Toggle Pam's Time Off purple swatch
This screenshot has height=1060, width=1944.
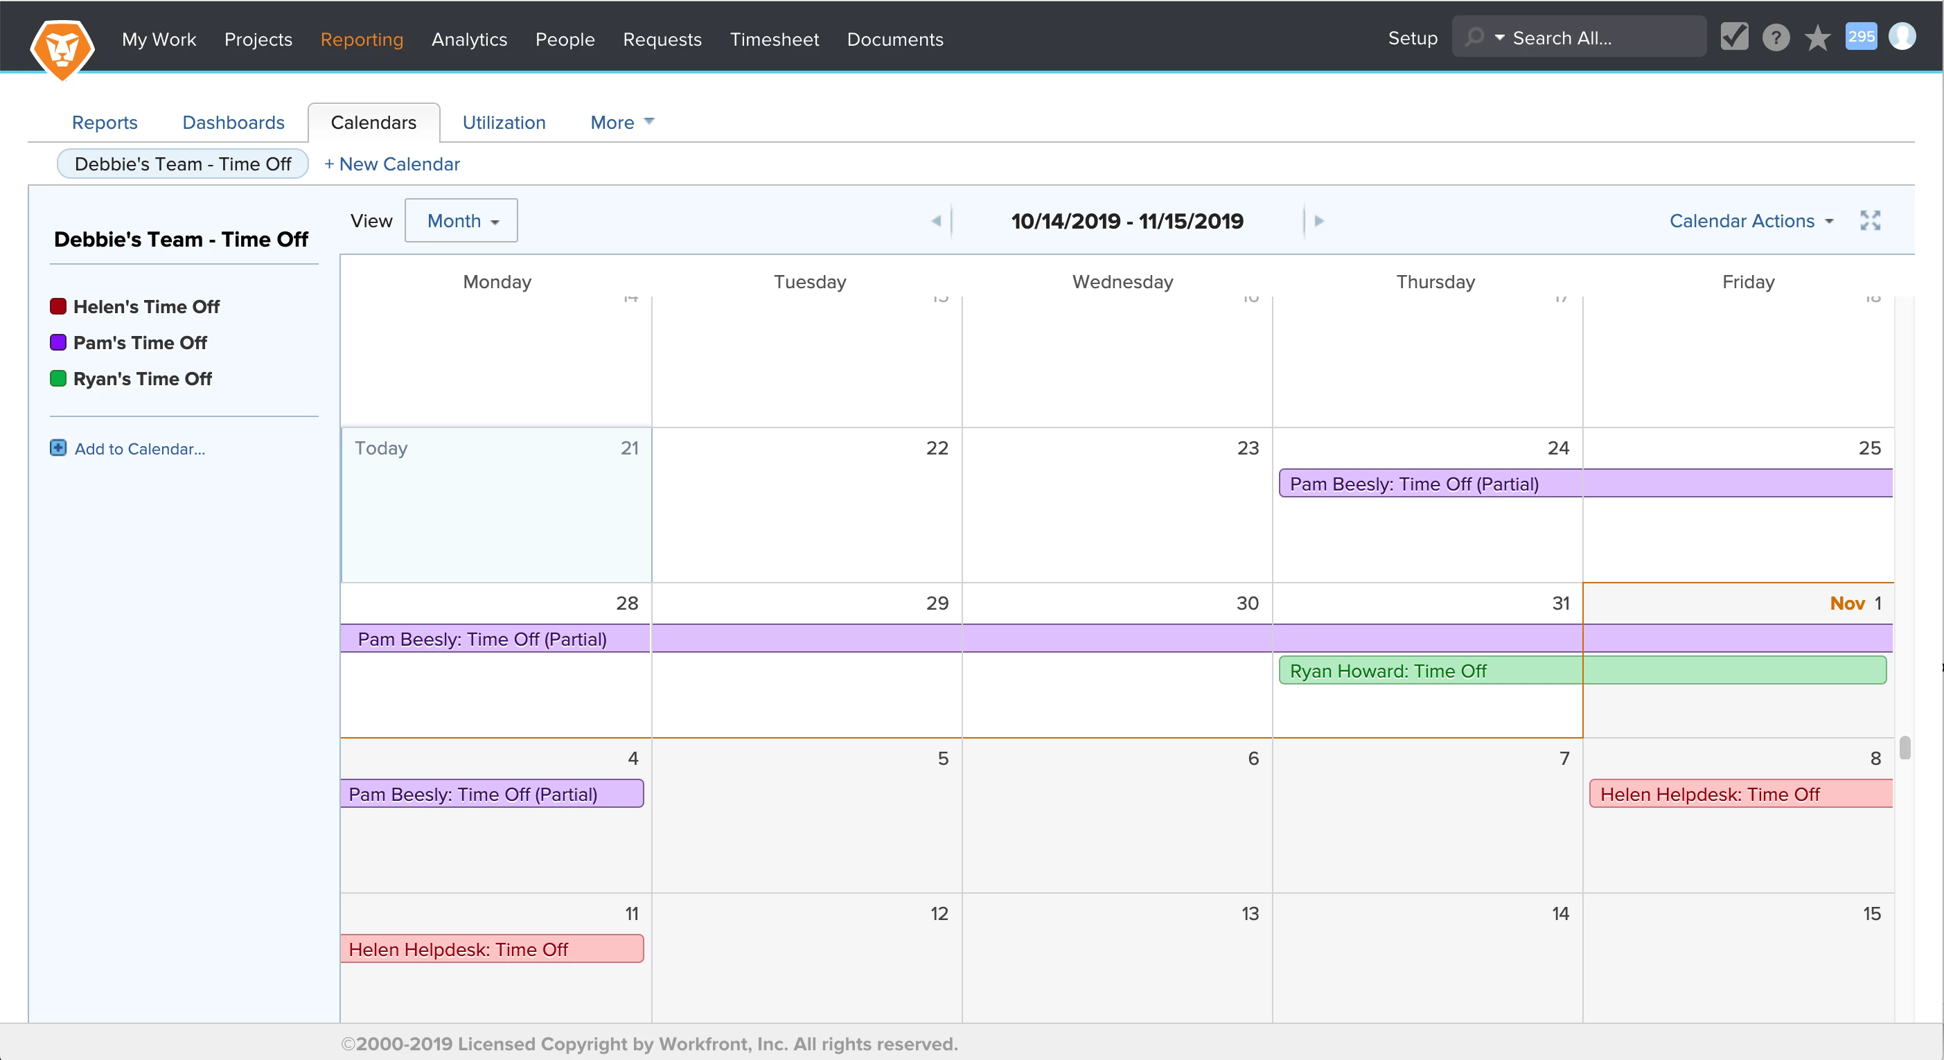point(58,342)
